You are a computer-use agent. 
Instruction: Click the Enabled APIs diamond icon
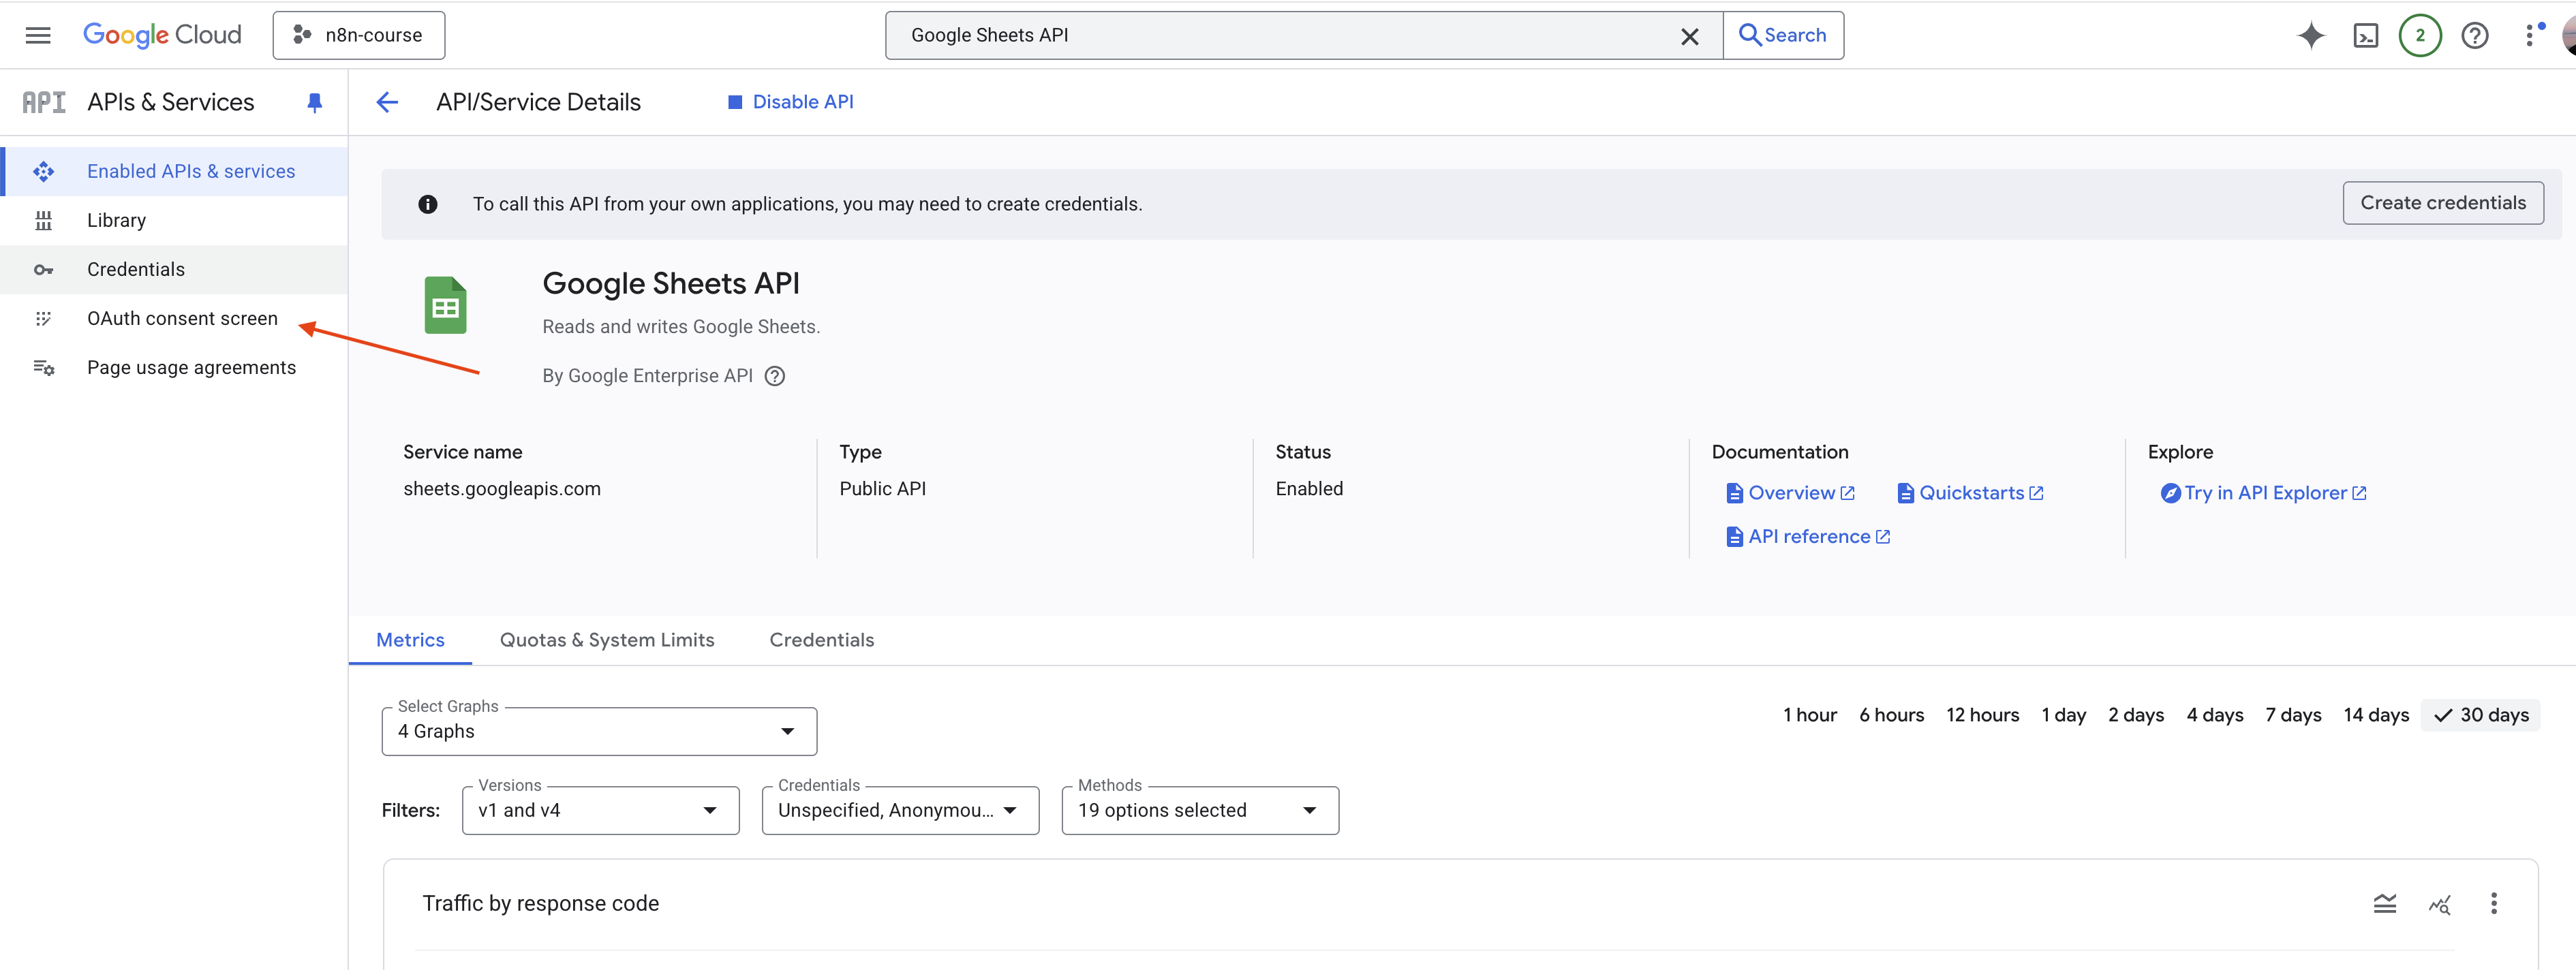click(43, 171)
